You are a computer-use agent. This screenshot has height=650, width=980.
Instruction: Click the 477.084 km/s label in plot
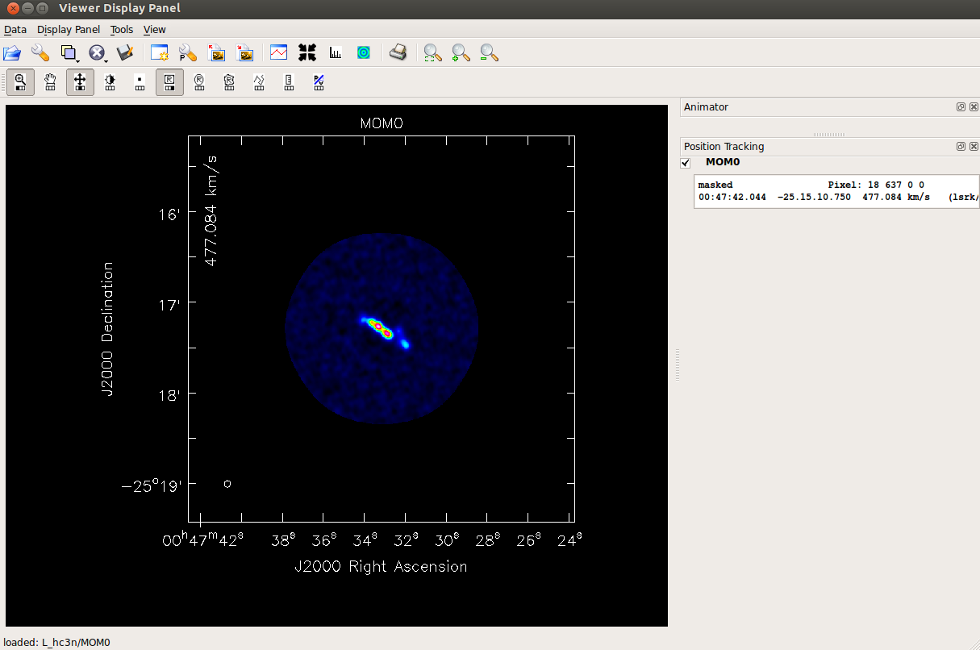click(212, 210)
